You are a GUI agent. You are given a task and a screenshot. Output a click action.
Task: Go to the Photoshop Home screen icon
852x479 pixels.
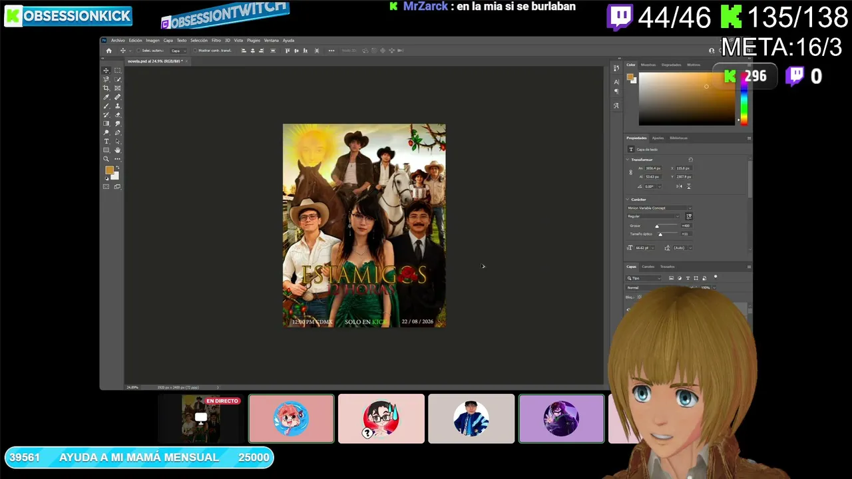click(x=109, y=51)
